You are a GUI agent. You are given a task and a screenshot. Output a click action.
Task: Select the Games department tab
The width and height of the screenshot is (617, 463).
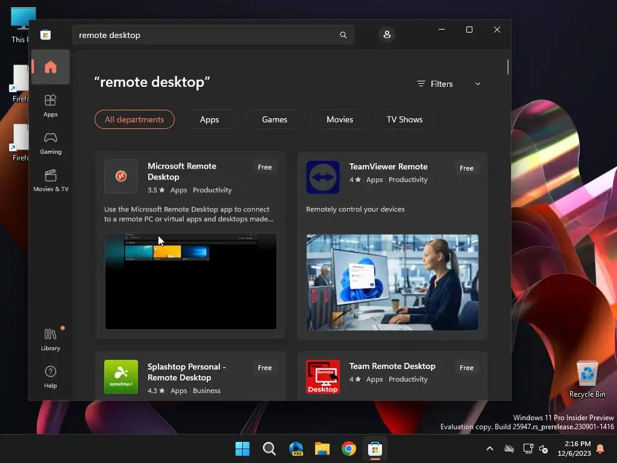(275, 119)
